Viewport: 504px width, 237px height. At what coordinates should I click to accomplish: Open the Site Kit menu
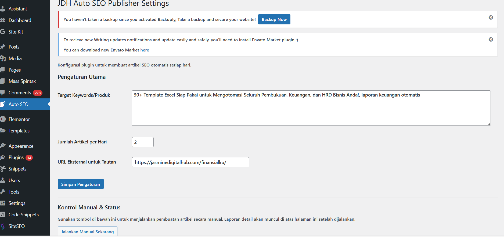click(x=25, y=32)
